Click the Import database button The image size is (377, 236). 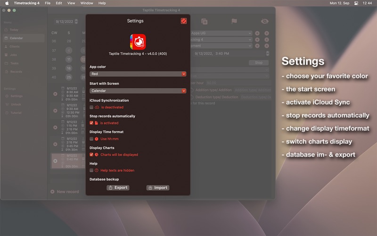coord(158,187)
